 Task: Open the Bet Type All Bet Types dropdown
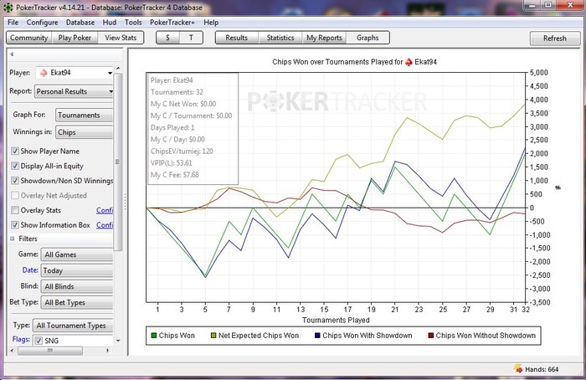tap(77, 303)
